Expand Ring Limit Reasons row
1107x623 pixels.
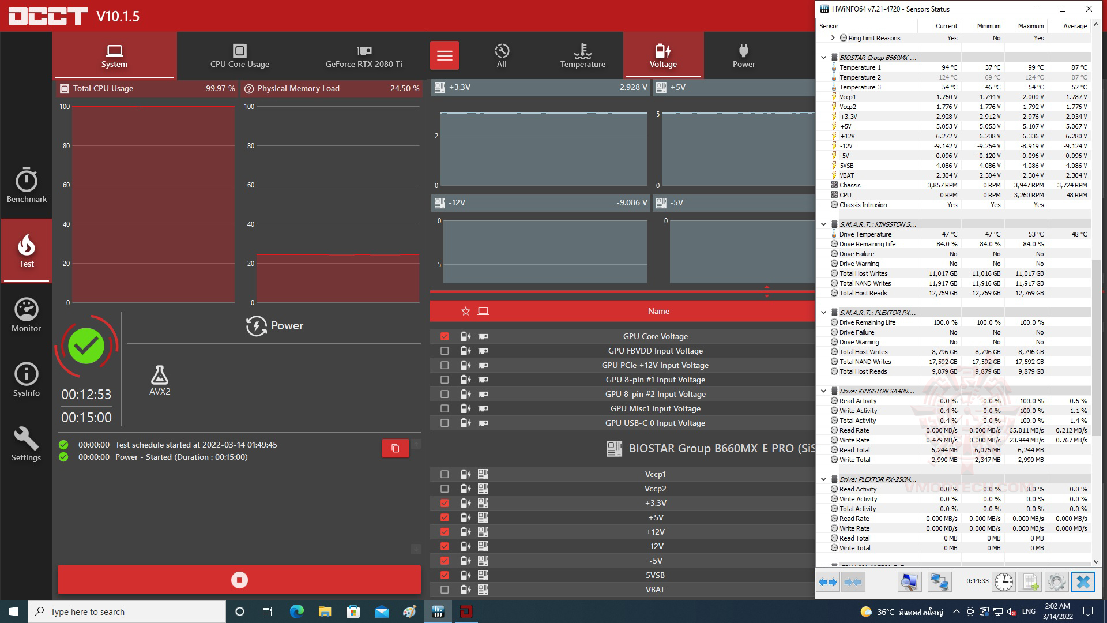coord(833,38)
